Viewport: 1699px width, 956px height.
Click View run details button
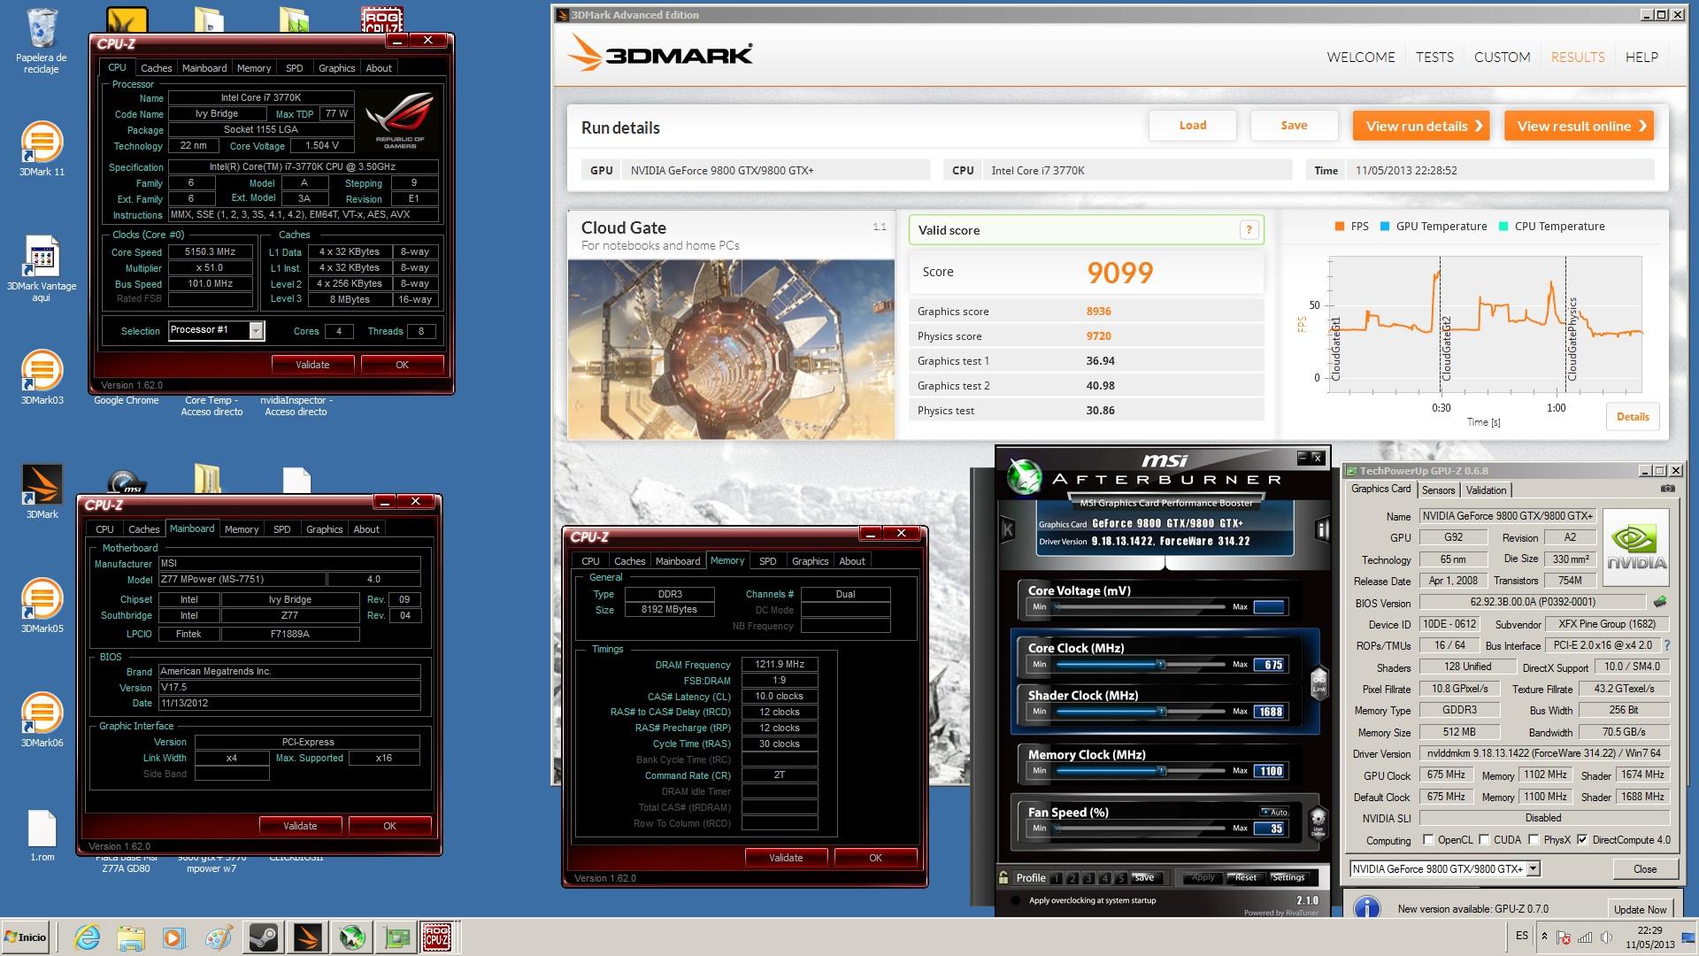pyautogui.click(x=1421, y=126)
